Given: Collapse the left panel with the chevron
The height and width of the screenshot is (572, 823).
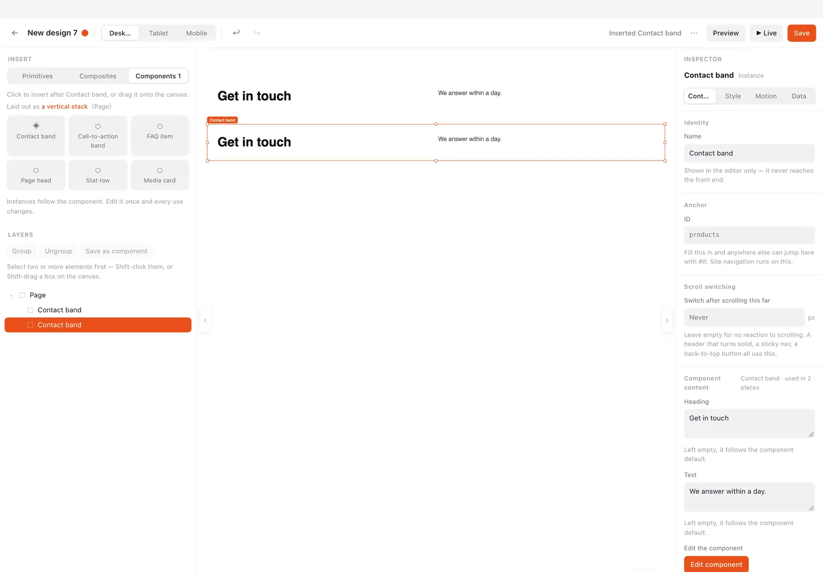Looking at the screenshot, I should point(205,320).
